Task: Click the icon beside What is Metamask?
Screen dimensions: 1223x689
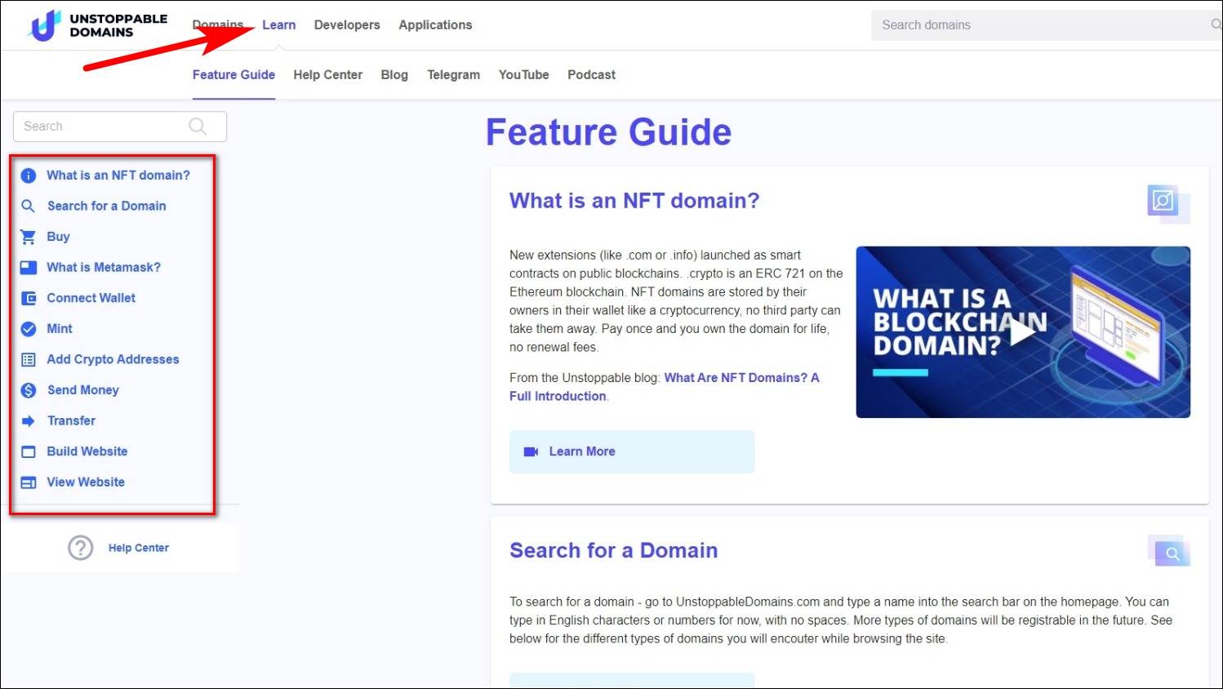Action: [29, 268]
